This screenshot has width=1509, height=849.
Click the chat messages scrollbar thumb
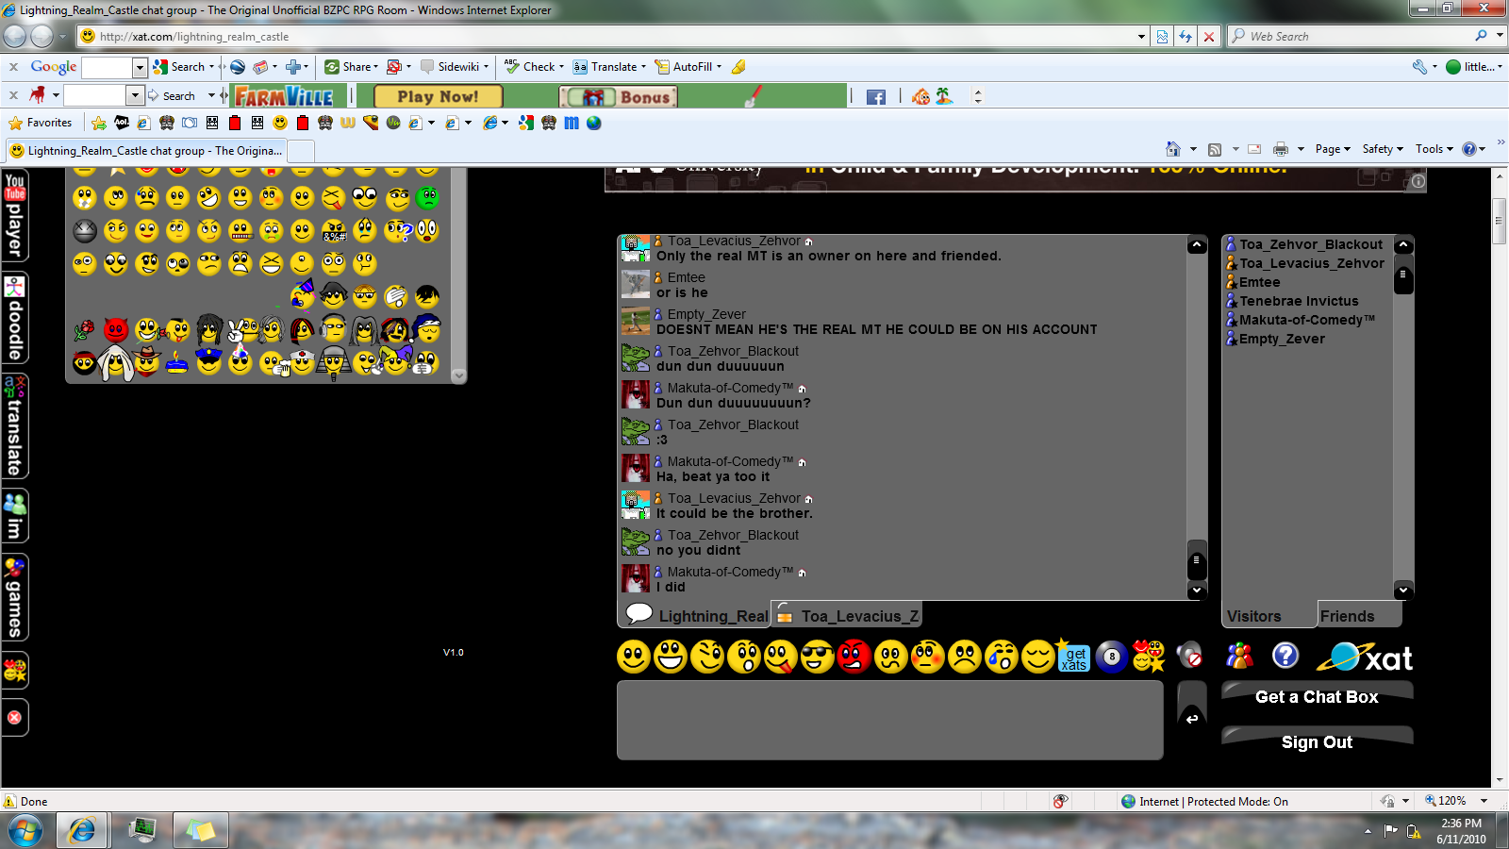click(x=1196, y=559)
